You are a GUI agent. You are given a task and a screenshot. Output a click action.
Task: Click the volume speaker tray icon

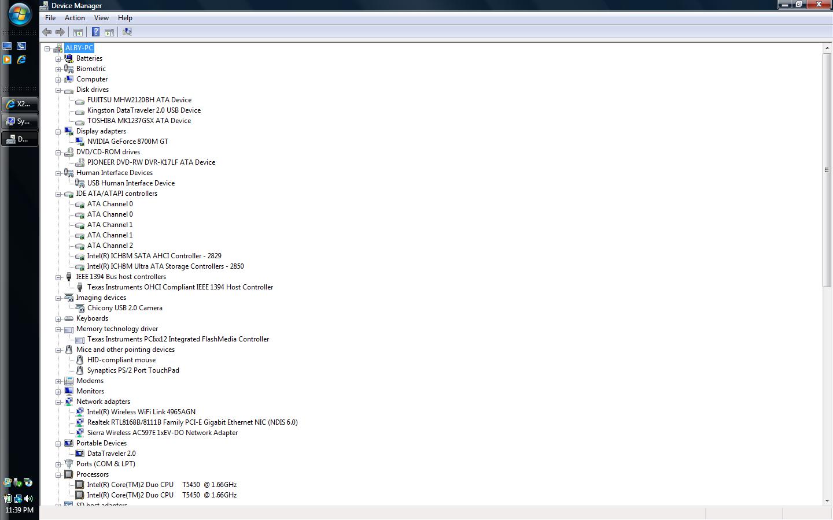point(28,498)
